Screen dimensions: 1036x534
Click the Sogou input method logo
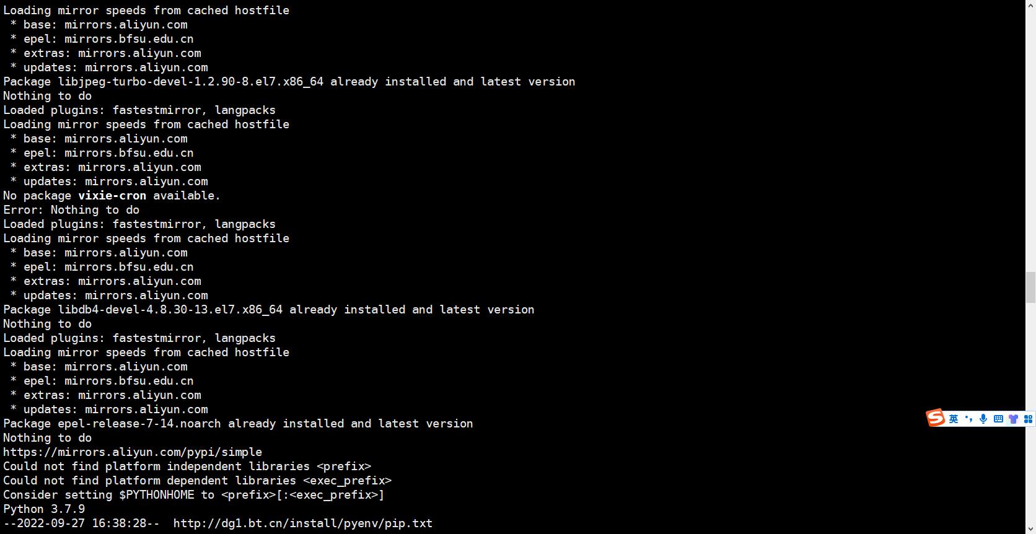pos(936,418)
